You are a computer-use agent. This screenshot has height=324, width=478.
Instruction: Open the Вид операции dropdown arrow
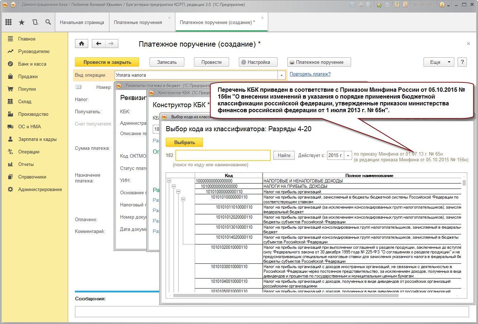(282, 75)
